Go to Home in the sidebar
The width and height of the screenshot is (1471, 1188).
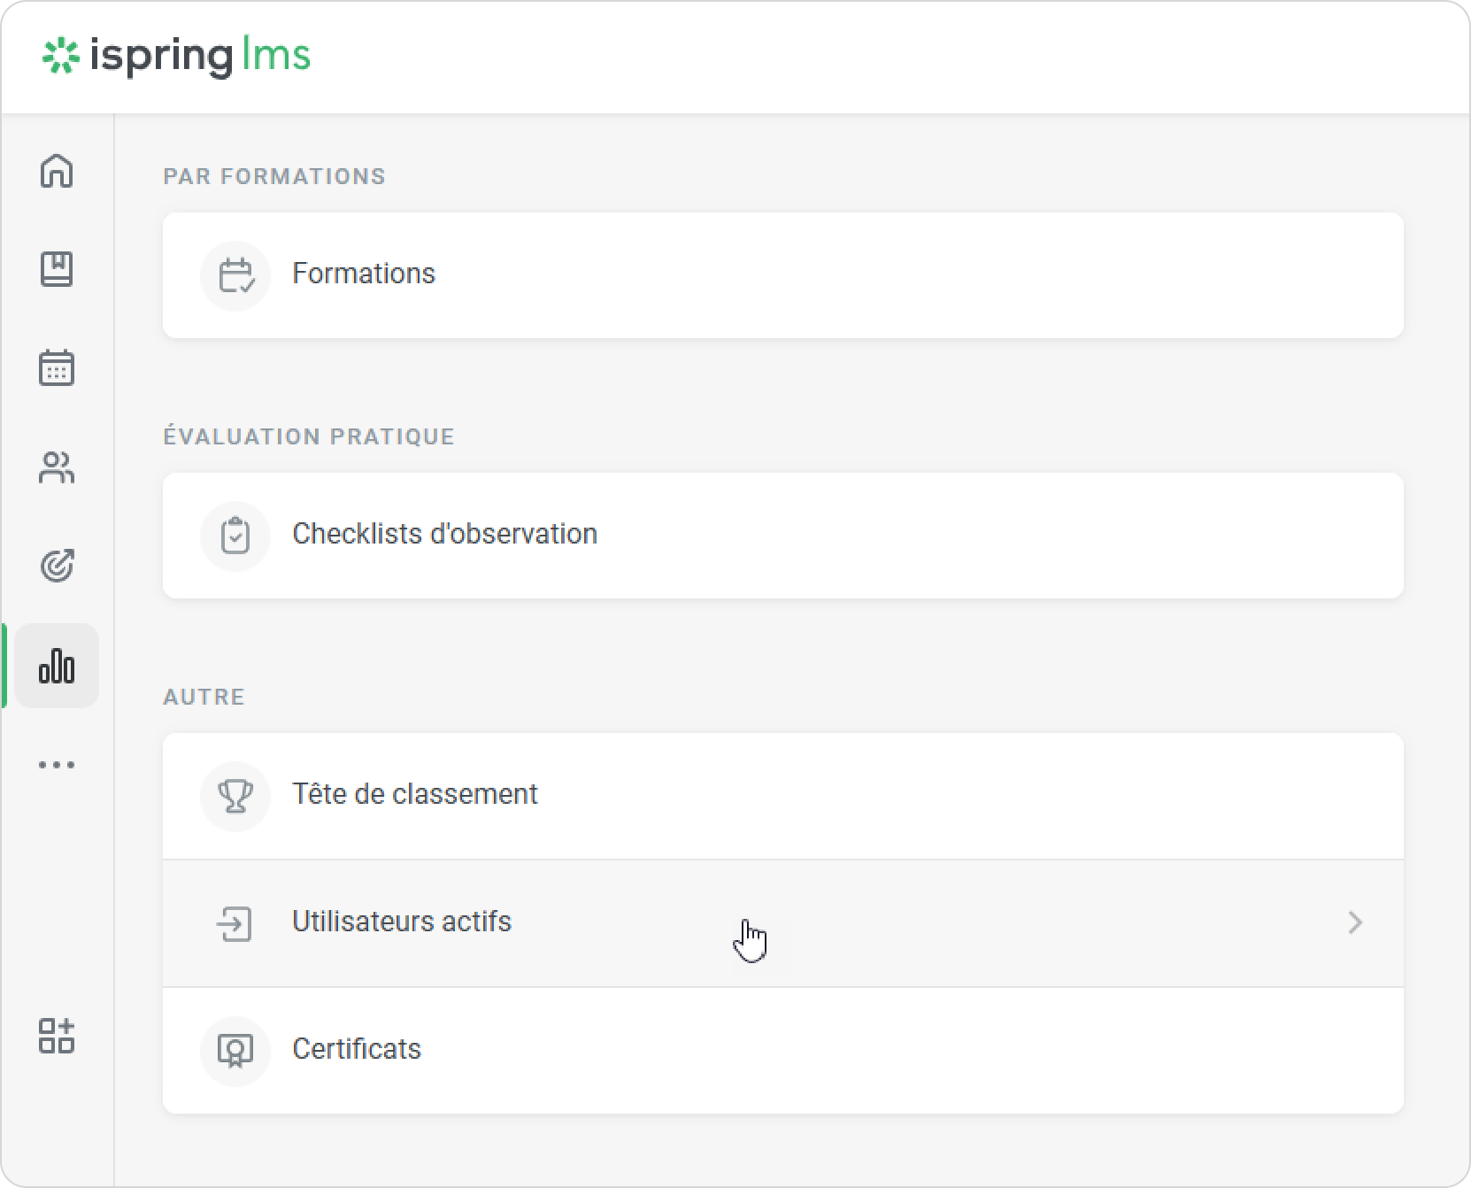[x=57, y=171]
